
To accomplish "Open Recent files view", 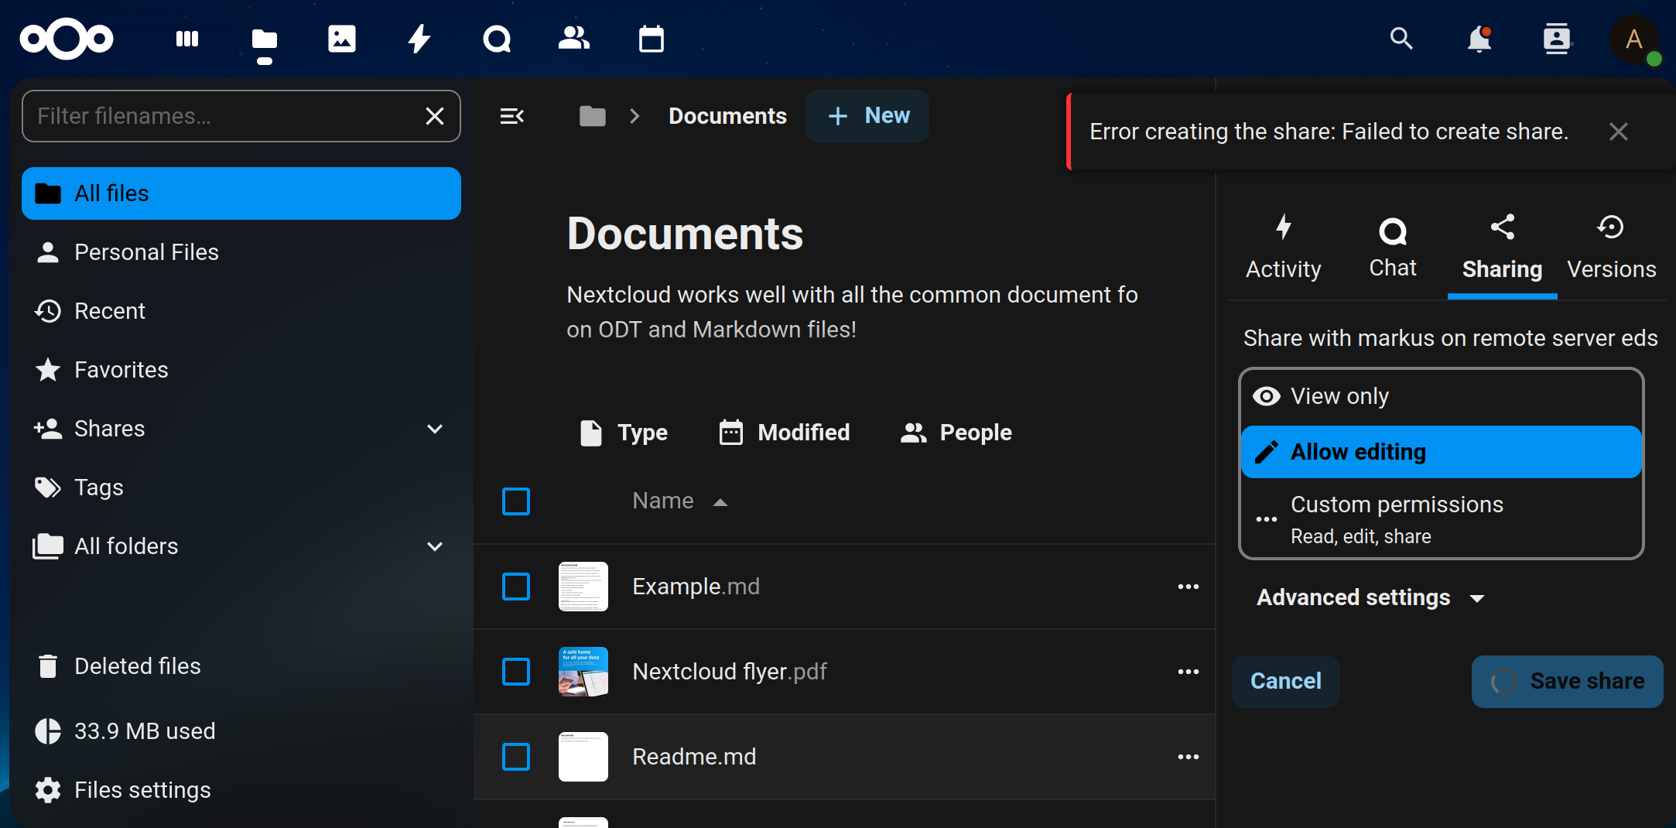I will (241, 311).
